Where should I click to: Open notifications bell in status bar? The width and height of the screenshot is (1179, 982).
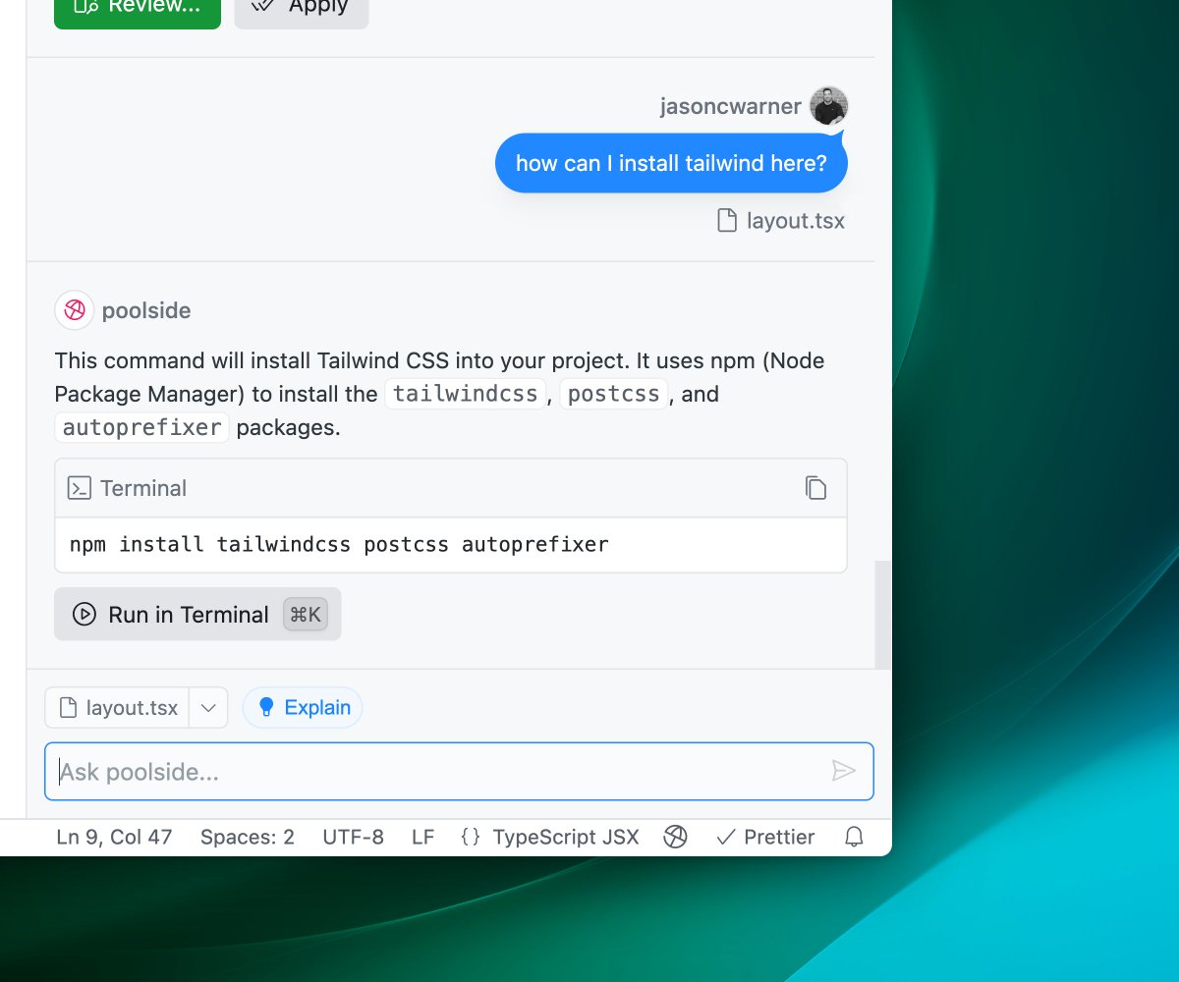(855, 837)
